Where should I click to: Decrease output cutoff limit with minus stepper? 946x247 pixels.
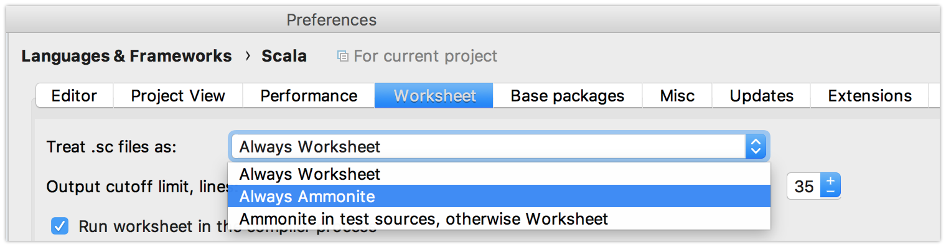coord(831,192)
